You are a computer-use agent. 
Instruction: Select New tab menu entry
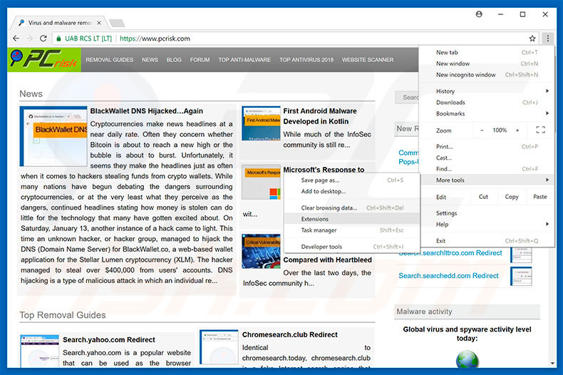pyautogui.click(x=487, y=53)
